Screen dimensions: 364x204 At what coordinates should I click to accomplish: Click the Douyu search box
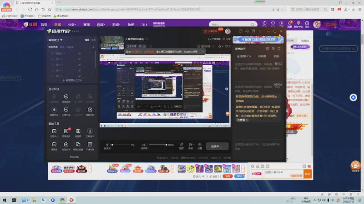tap(233, 24)
